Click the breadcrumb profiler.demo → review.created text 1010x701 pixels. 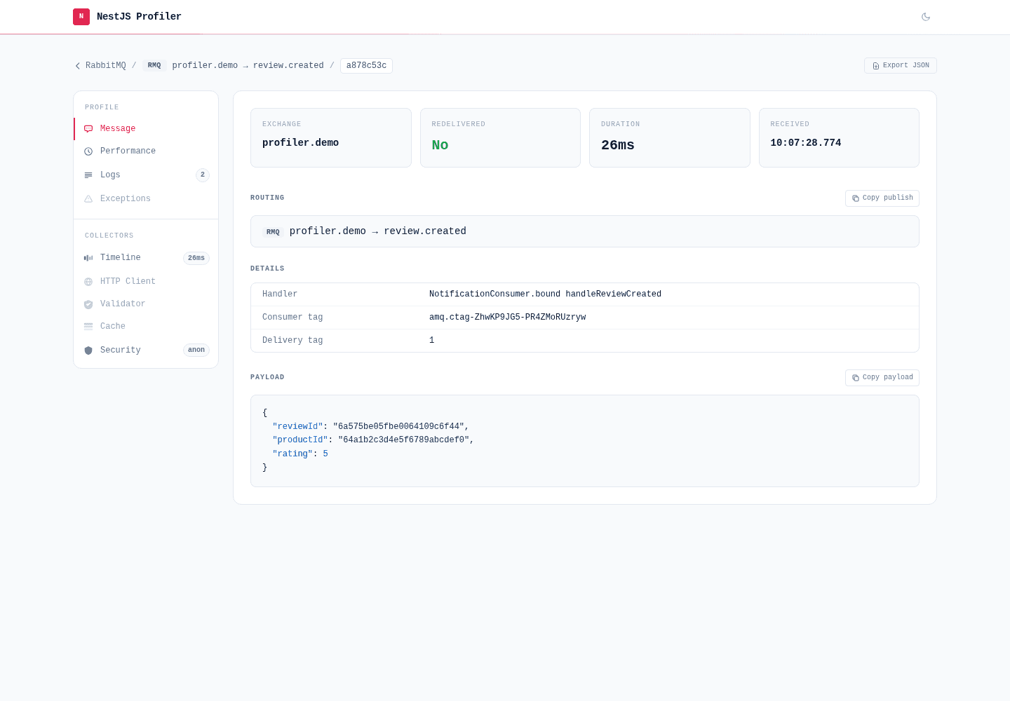click(x=248, y=66)
